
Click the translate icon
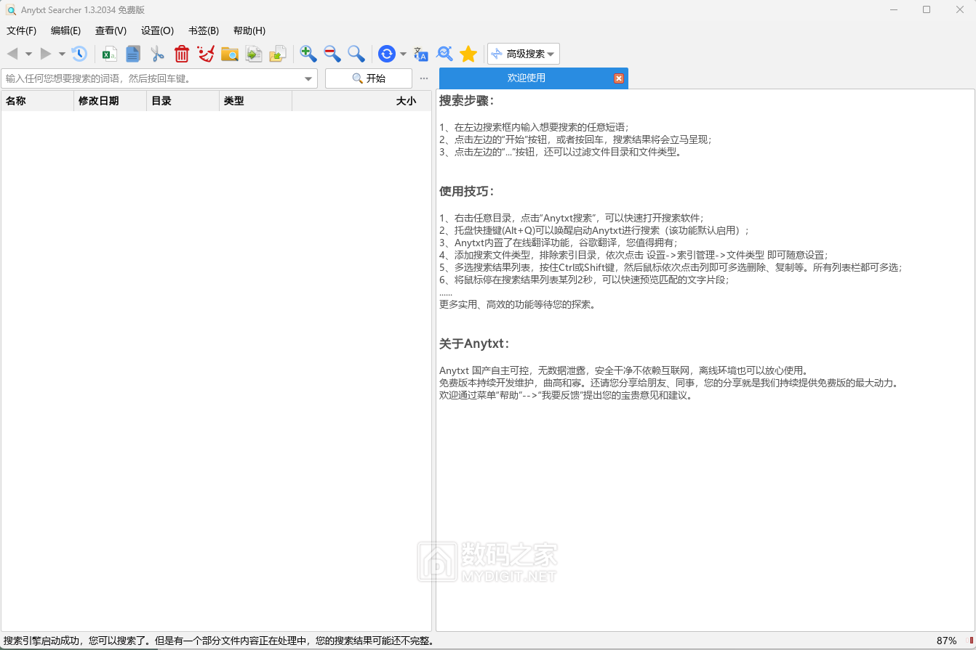421,54
